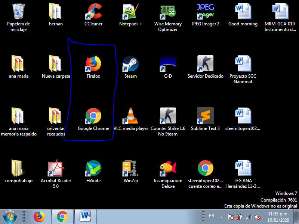Open uriventas recaudos folder

coord(55,116)
